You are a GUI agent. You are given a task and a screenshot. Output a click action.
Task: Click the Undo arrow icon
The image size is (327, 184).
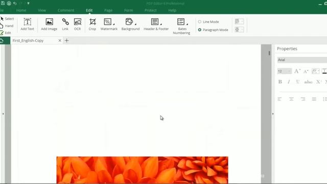tap(15, 3)
